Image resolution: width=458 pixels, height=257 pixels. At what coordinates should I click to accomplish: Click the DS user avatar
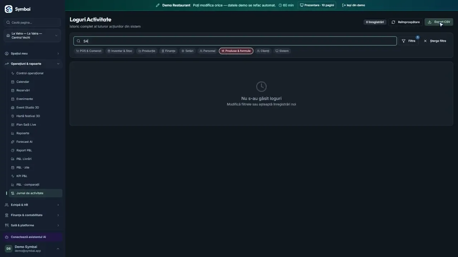click(x=8, y=248)
